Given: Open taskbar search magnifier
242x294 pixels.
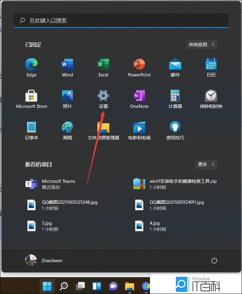Looking at the screenshot, I should [64, 286].
